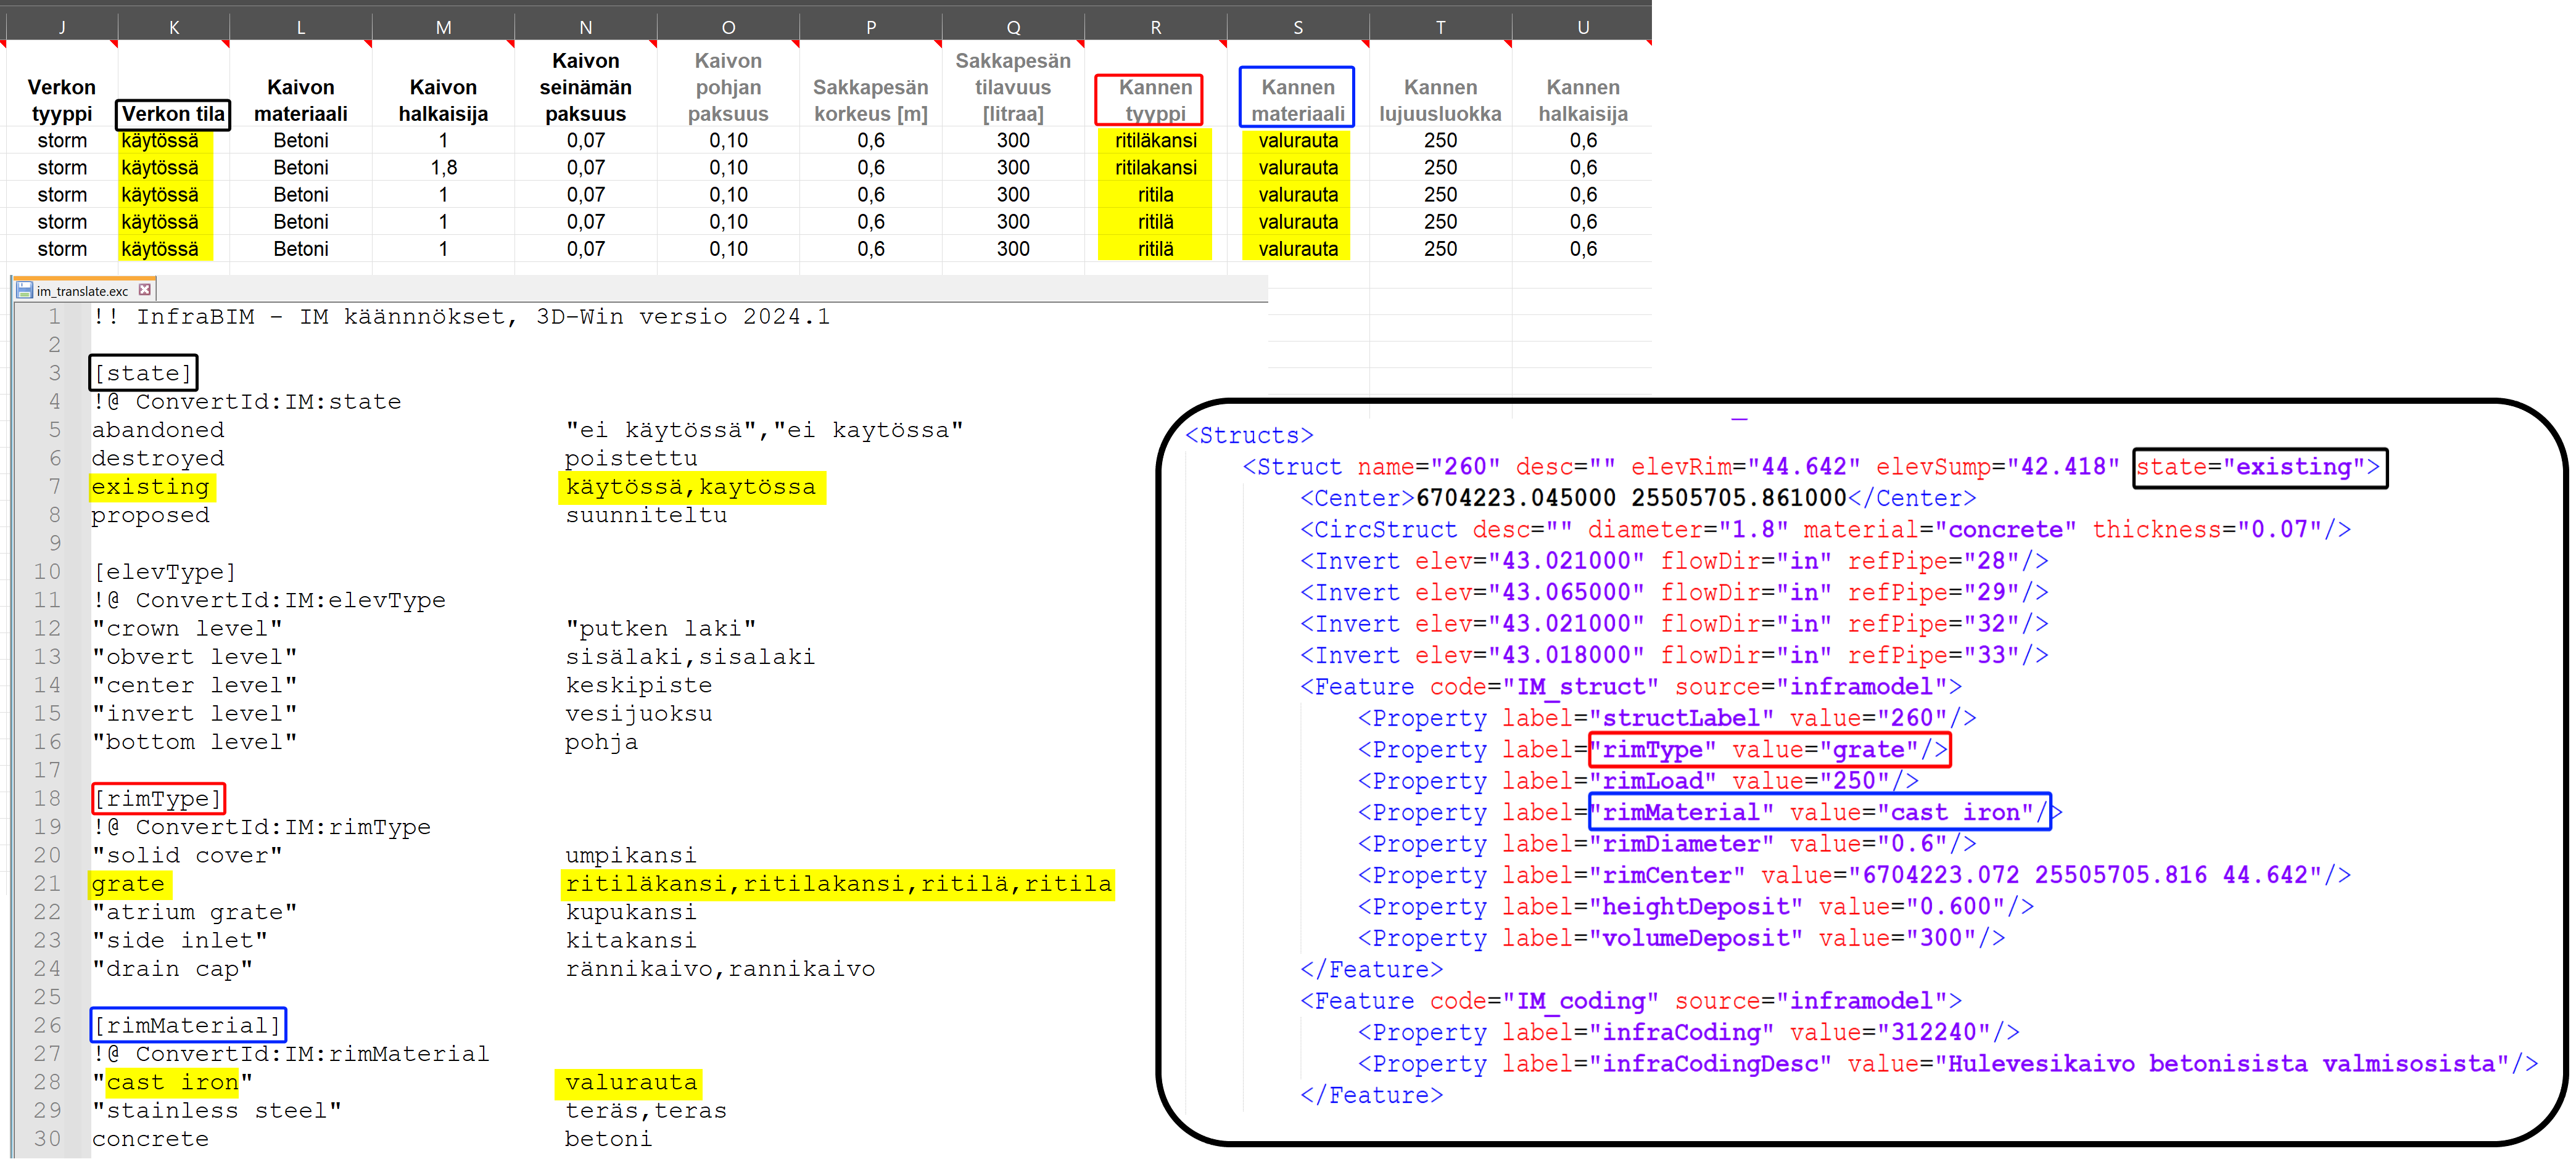Image resolution: width=2576 pixels, height=1175 pixels.
Task: Close the im_translate.exc tab
Action: click(145, 290)
